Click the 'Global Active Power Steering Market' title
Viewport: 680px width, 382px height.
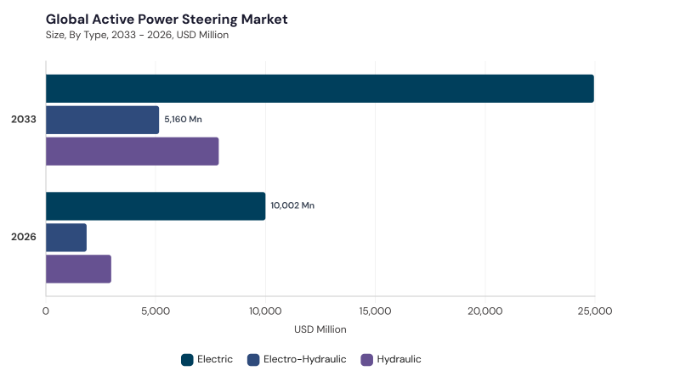[x=167, y=19]
